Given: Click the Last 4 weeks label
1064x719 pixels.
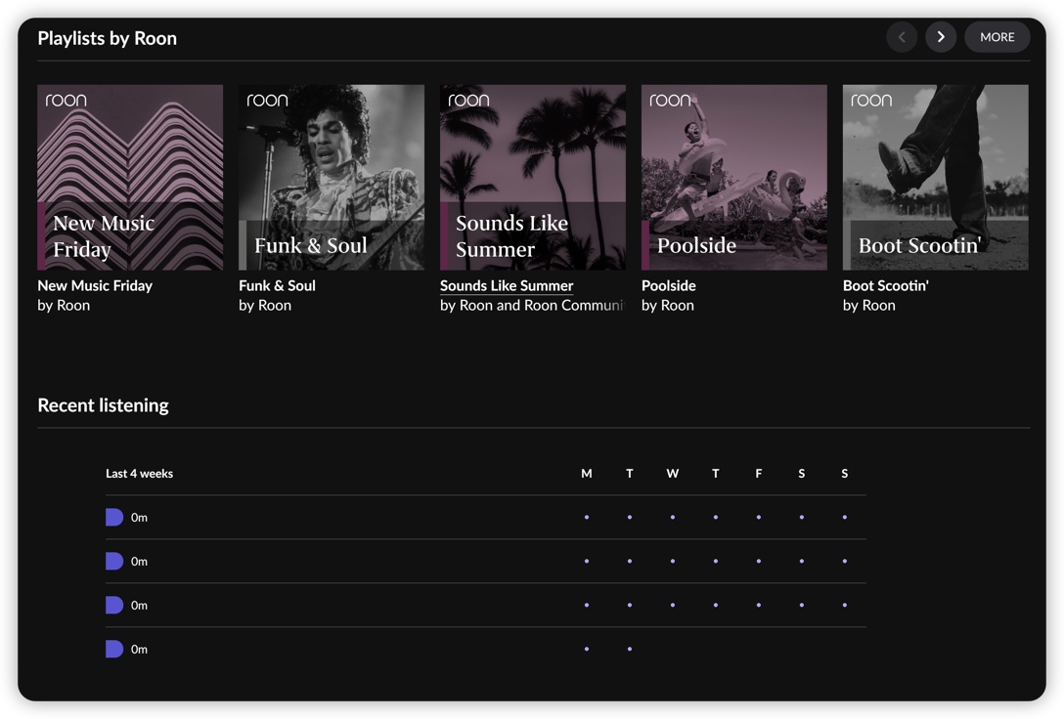Looking at the screenshot, I should pos(139,473).
